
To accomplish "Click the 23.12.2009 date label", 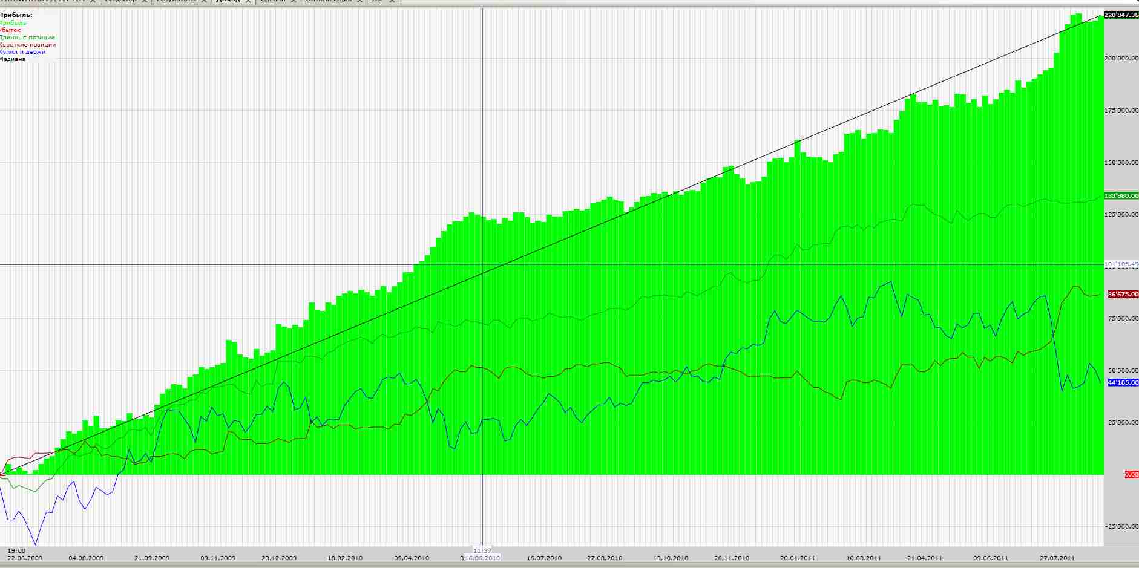I will click(x=279, y=558).
